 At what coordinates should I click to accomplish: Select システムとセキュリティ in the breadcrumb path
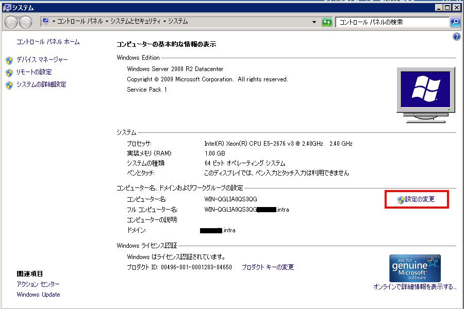tap(136, 22)
